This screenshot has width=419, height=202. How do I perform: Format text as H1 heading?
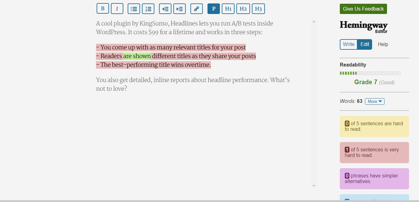(x=228, y=8)
